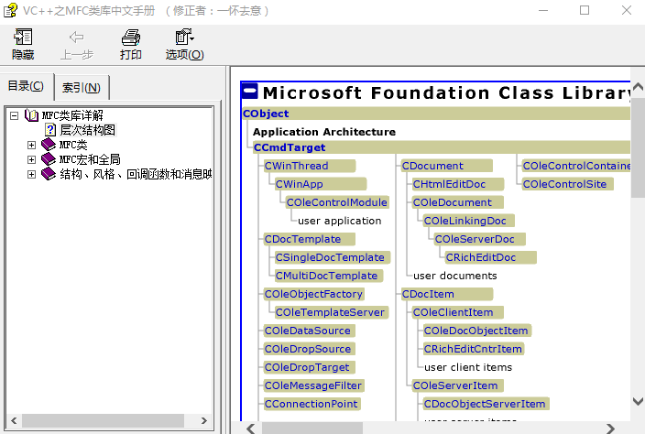Expand the MFC宏和全局 tree node
Viewport: 645px width, 434px height.
(x=31, y=159)
